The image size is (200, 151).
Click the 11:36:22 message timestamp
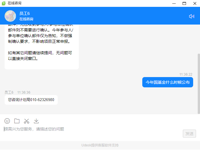(x=186, y=74)
